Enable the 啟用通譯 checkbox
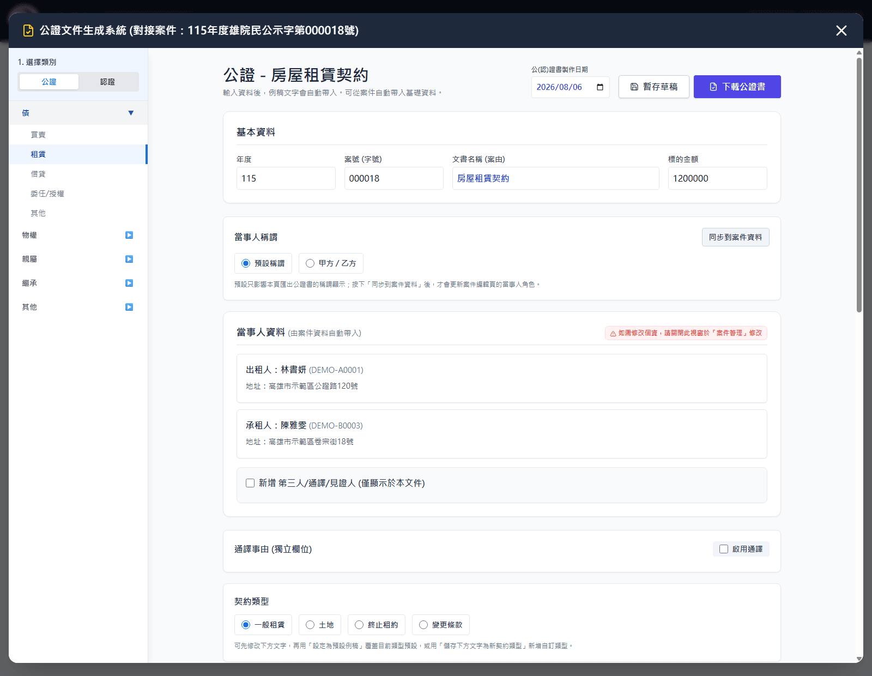Screen dimensions: 872x676 tap(724, 549)
